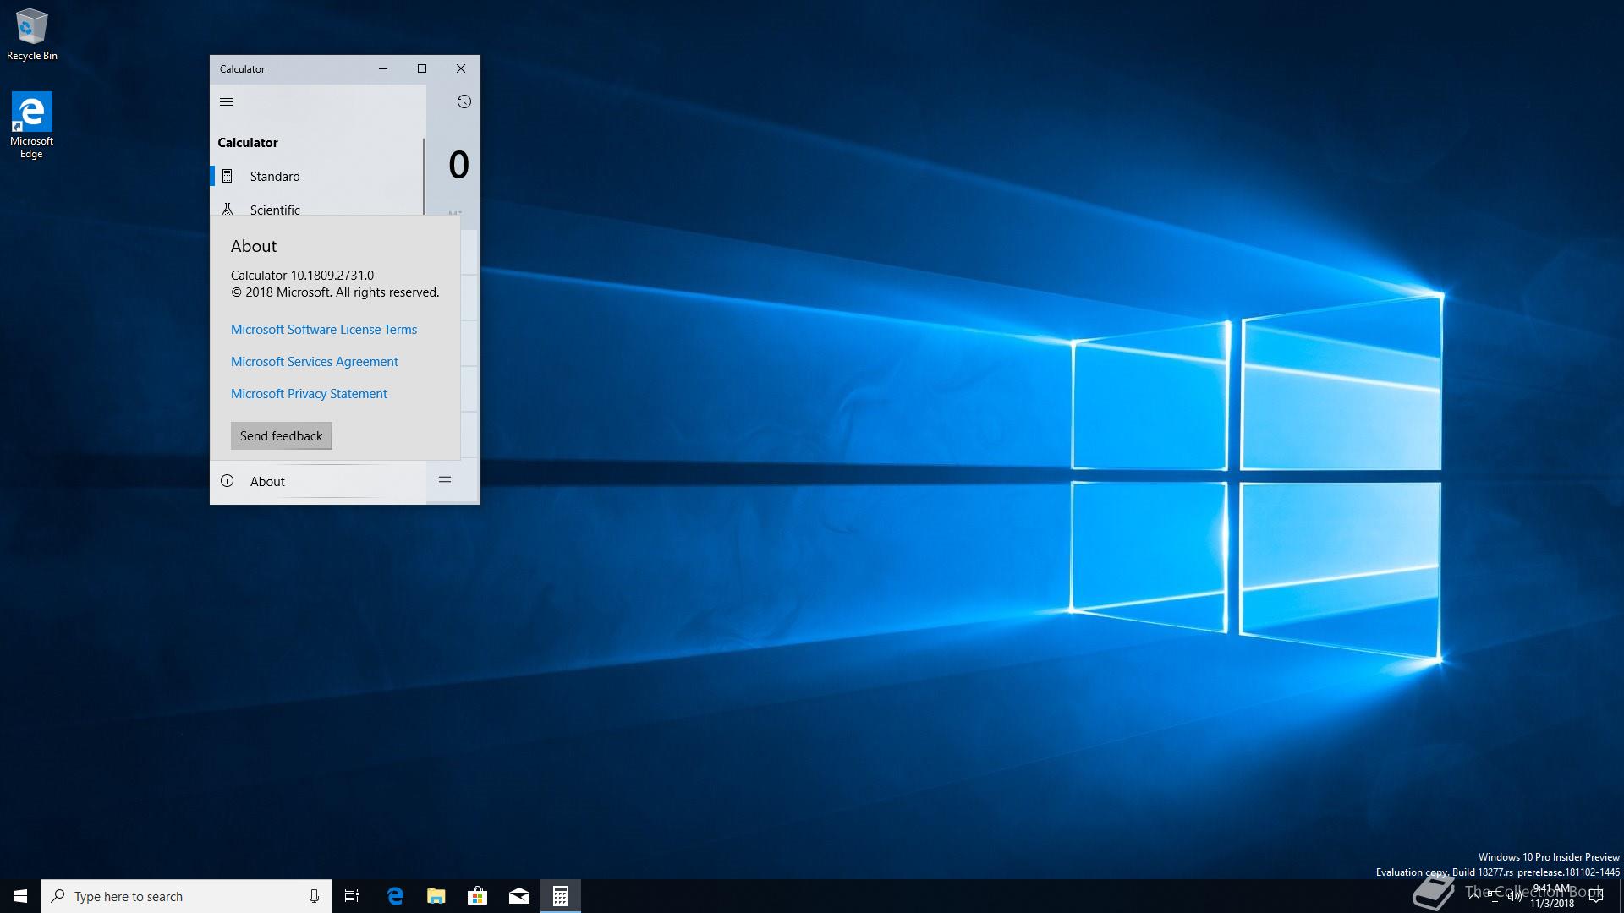Click the search magnifier icon in the taskbar

coord(58,896)
